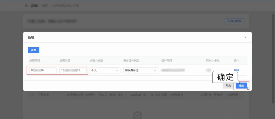This screenshot has width=275, height=119.
Task: Click the 发票号码 input field
Action: click(43, 70)
